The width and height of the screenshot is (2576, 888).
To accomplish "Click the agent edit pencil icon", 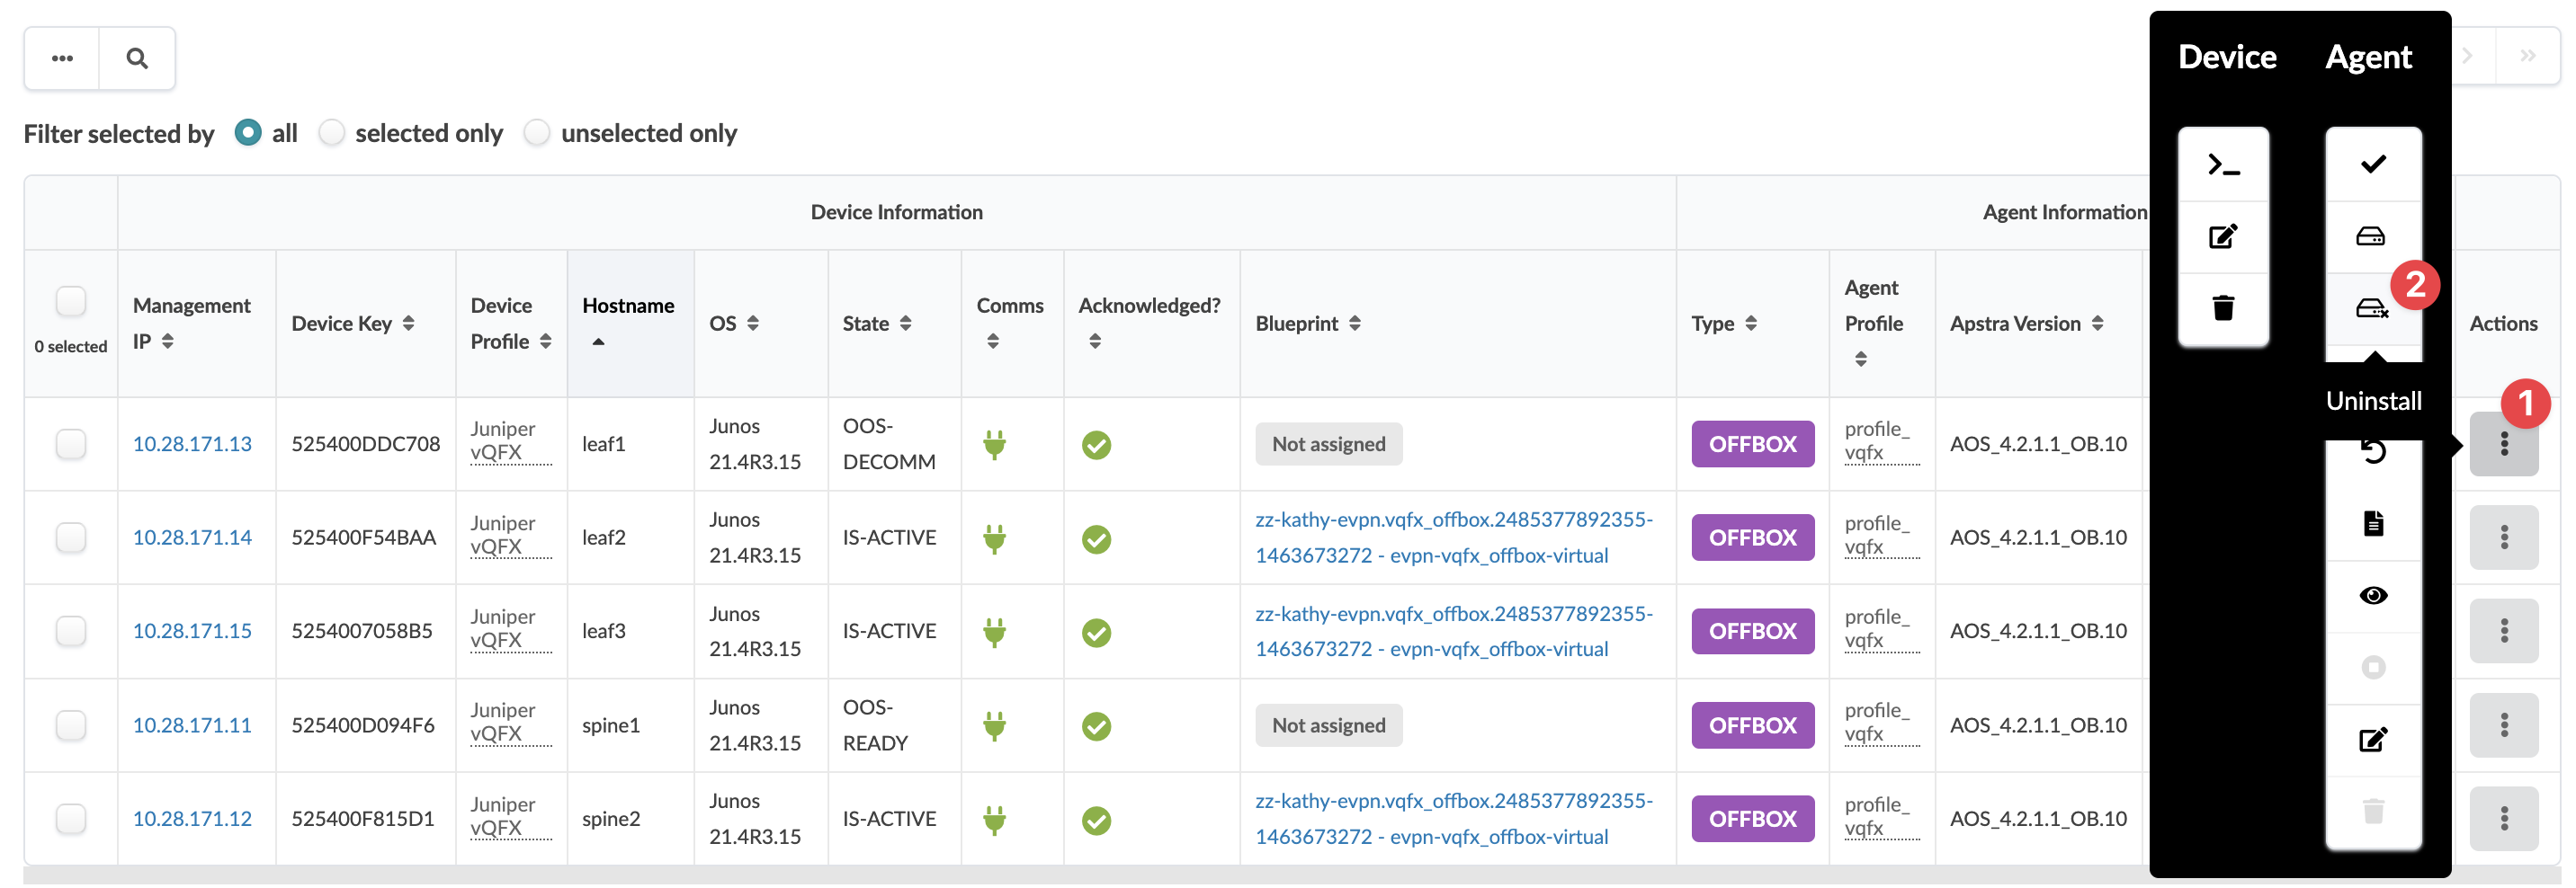I will (2372, 739).
